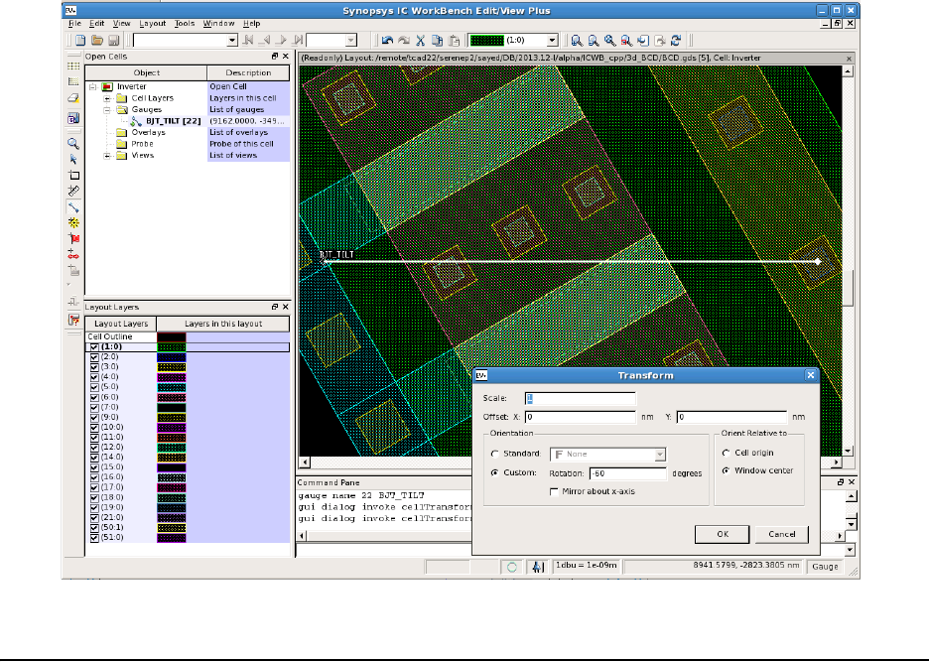Open the Layout menu

pyautogui.click(x=153, y=23)
